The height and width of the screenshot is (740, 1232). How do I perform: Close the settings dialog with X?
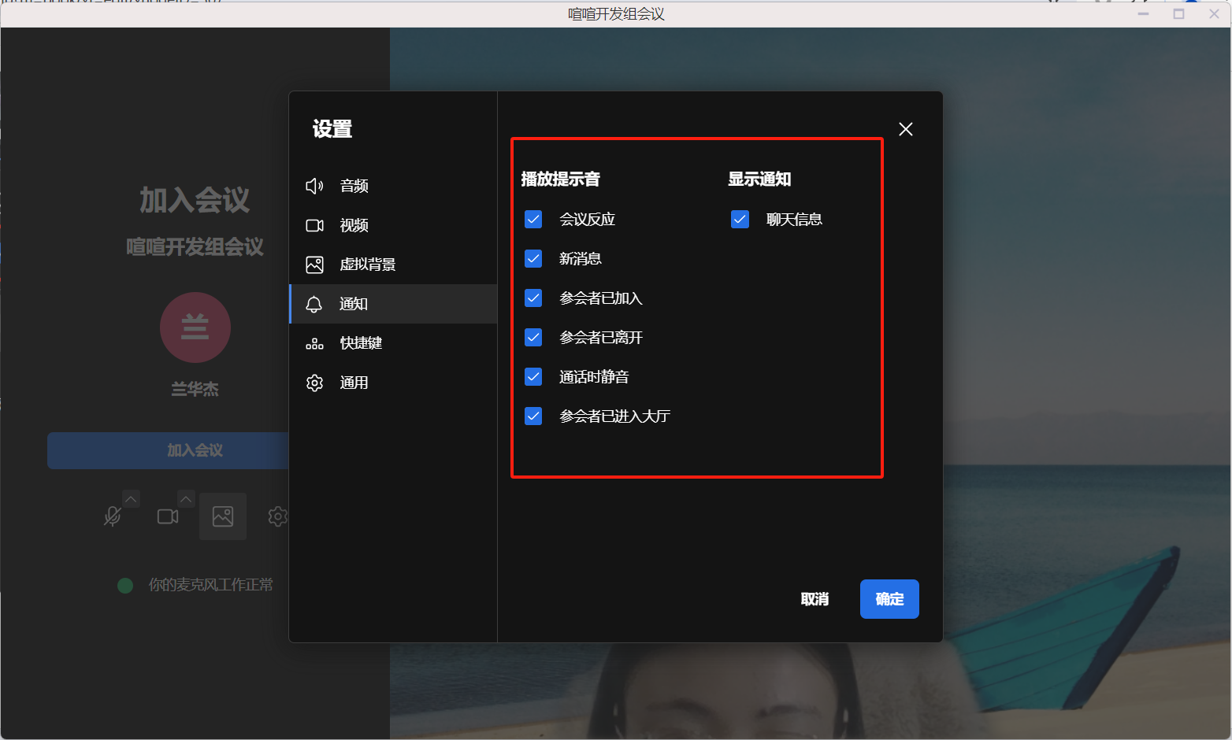906,129
